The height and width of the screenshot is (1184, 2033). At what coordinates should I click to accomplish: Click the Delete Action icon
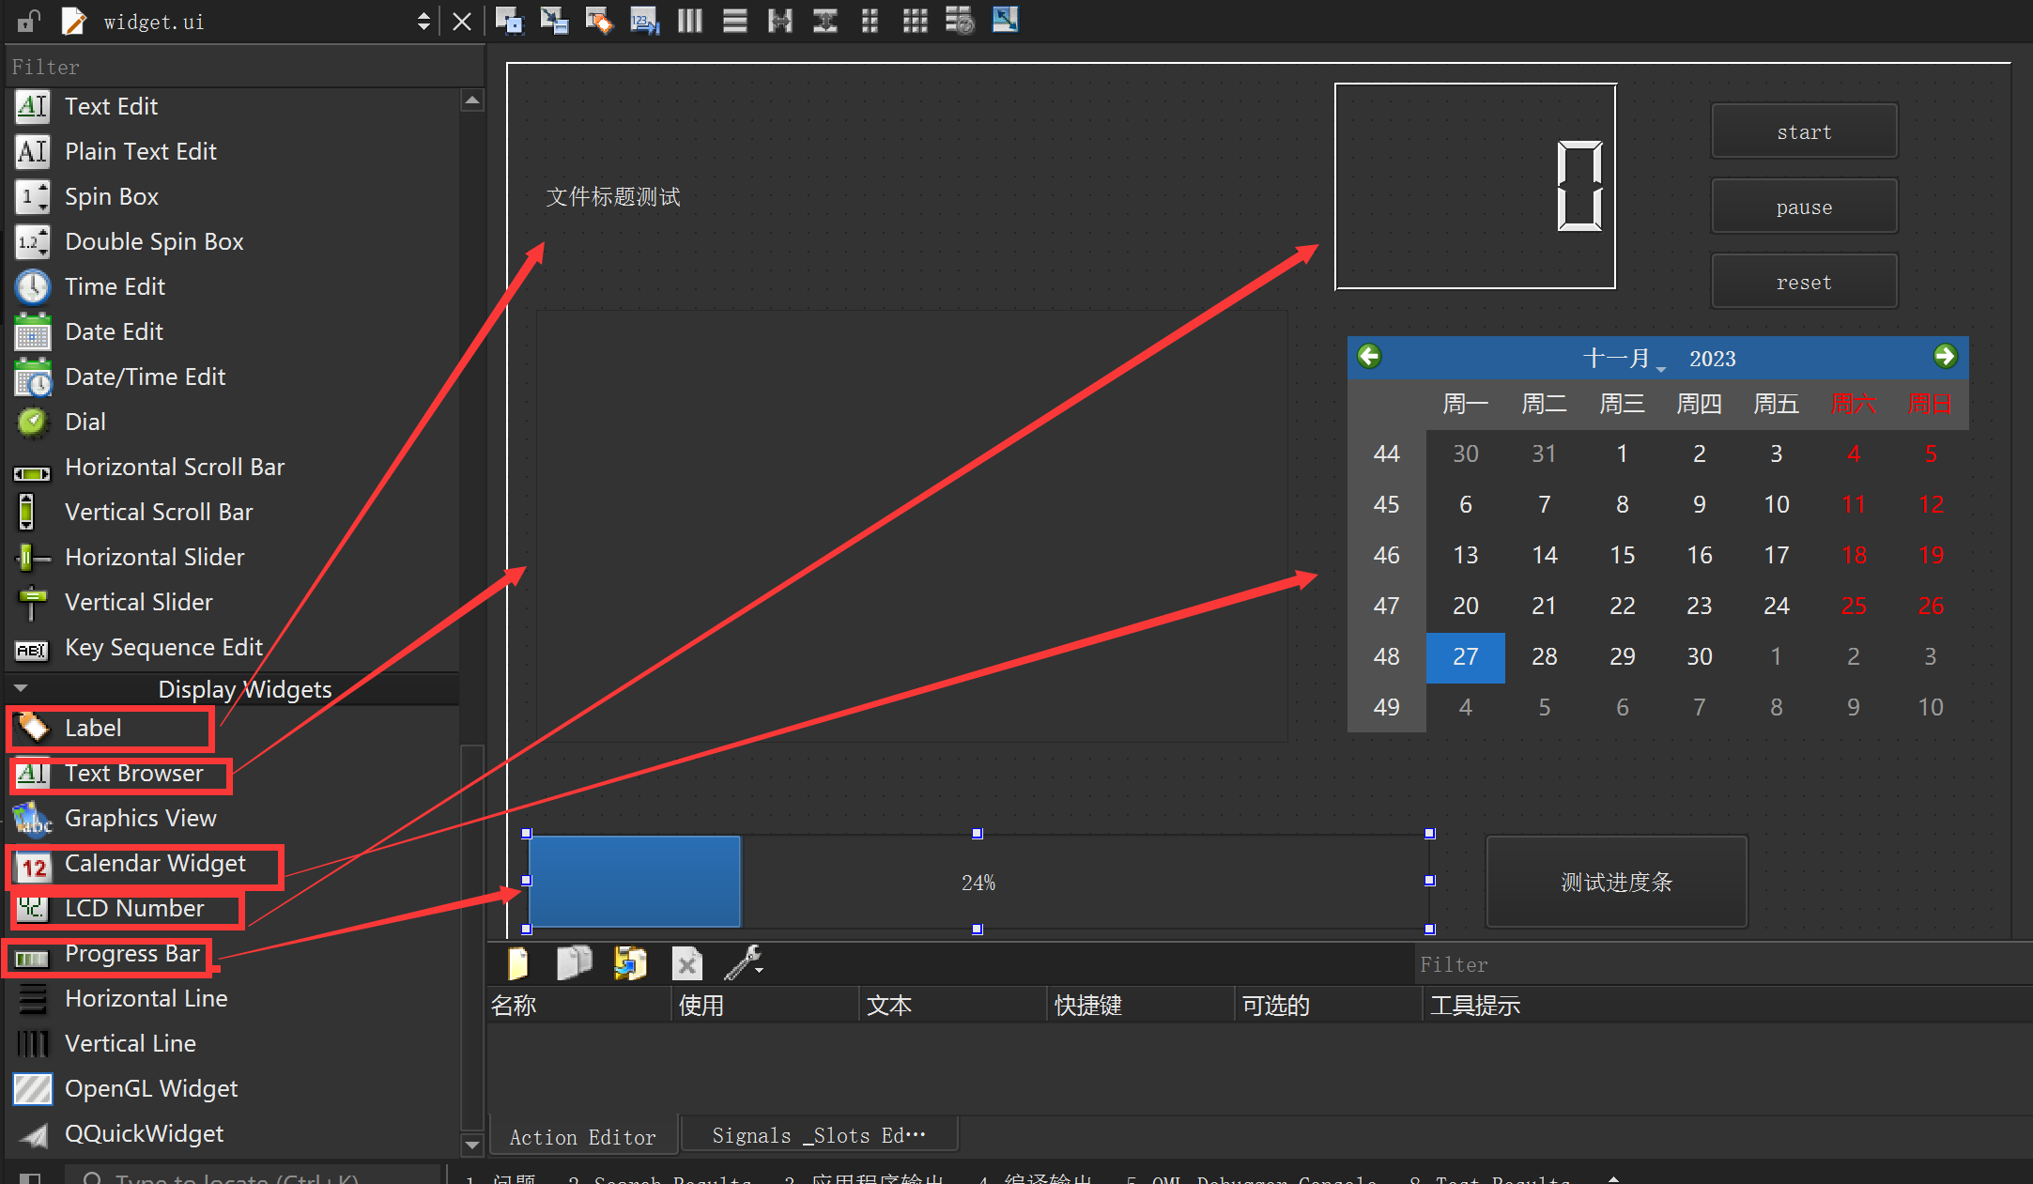click(686, 963)
